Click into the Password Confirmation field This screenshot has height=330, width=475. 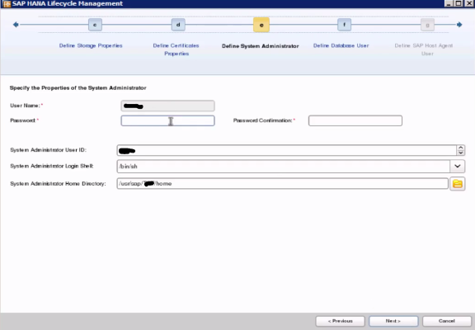pos(355,120)
